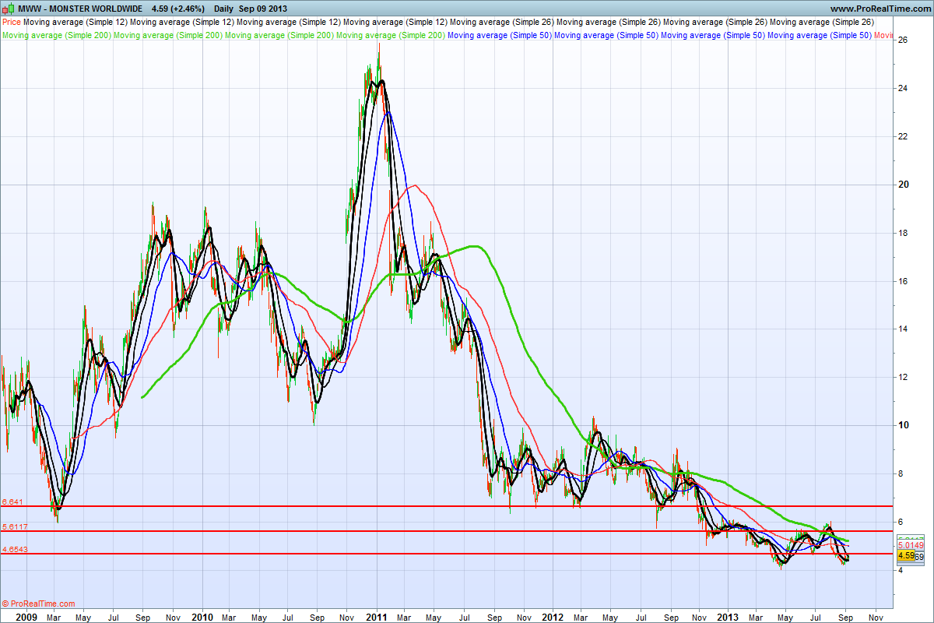This screenshot has width=934, height=623.
Task: Click the 2013 year label on time axis
Action: [728, 616]
